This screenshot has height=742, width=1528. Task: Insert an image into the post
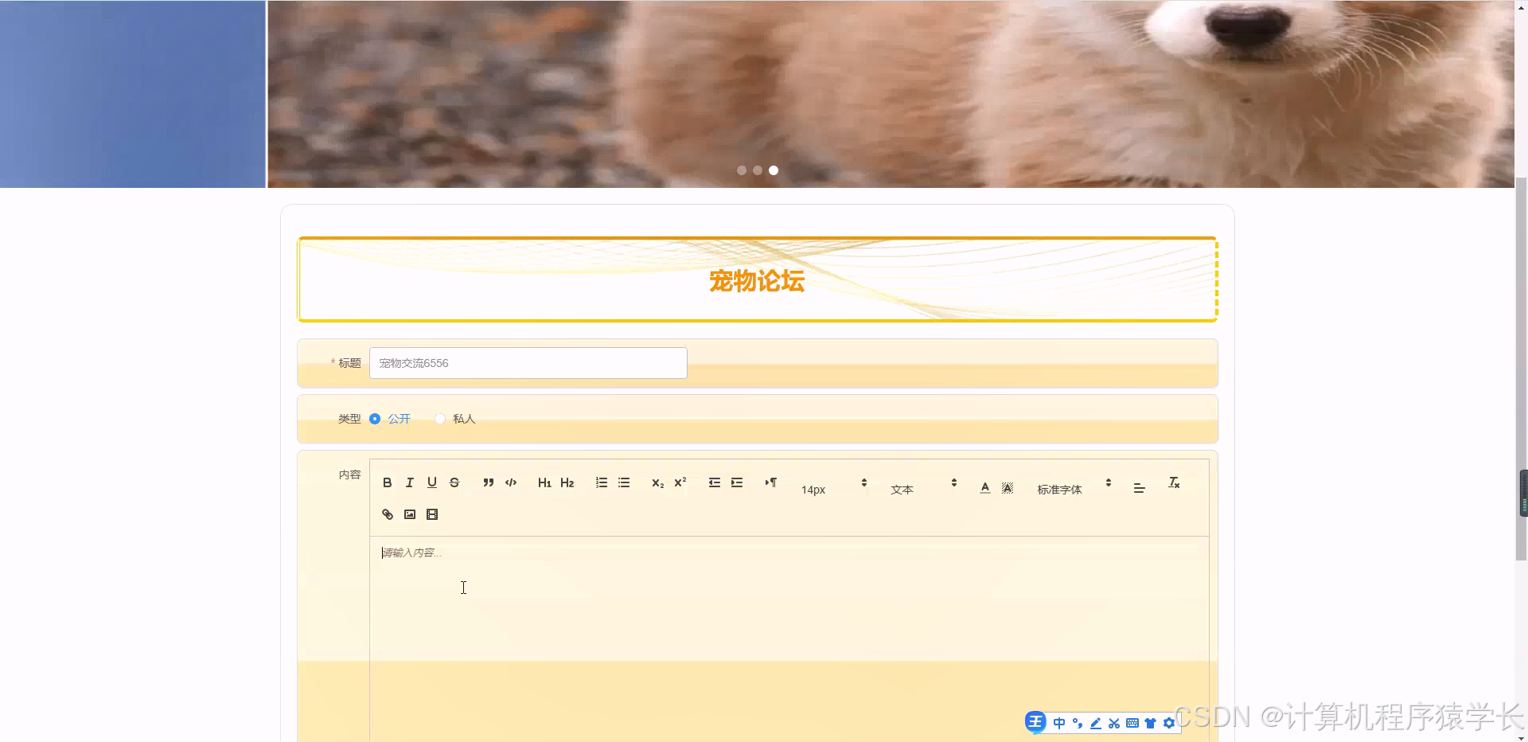tap(409, 514)
